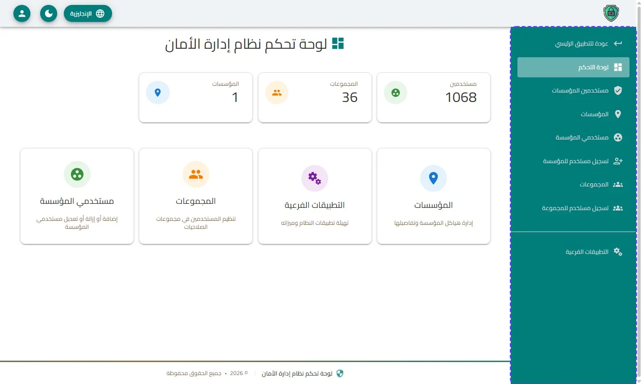Open the التطبيقات الفرعية sidebar entry
The height and width of the screenshot is (384, 642).
coord(573,252)
